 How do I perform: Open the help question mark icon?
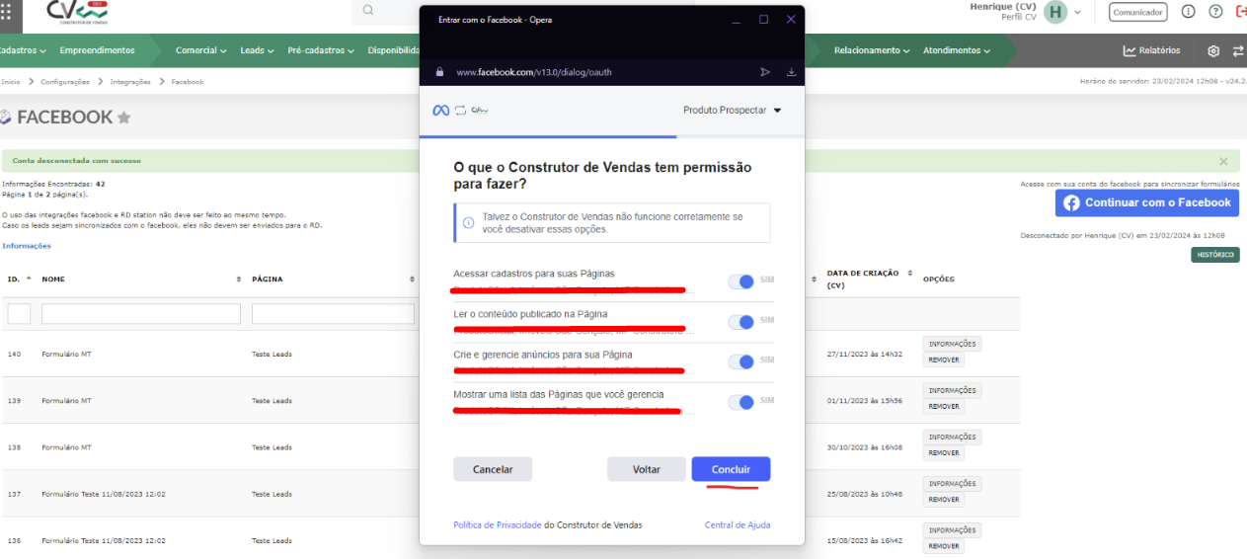[x=1215, y=12]
